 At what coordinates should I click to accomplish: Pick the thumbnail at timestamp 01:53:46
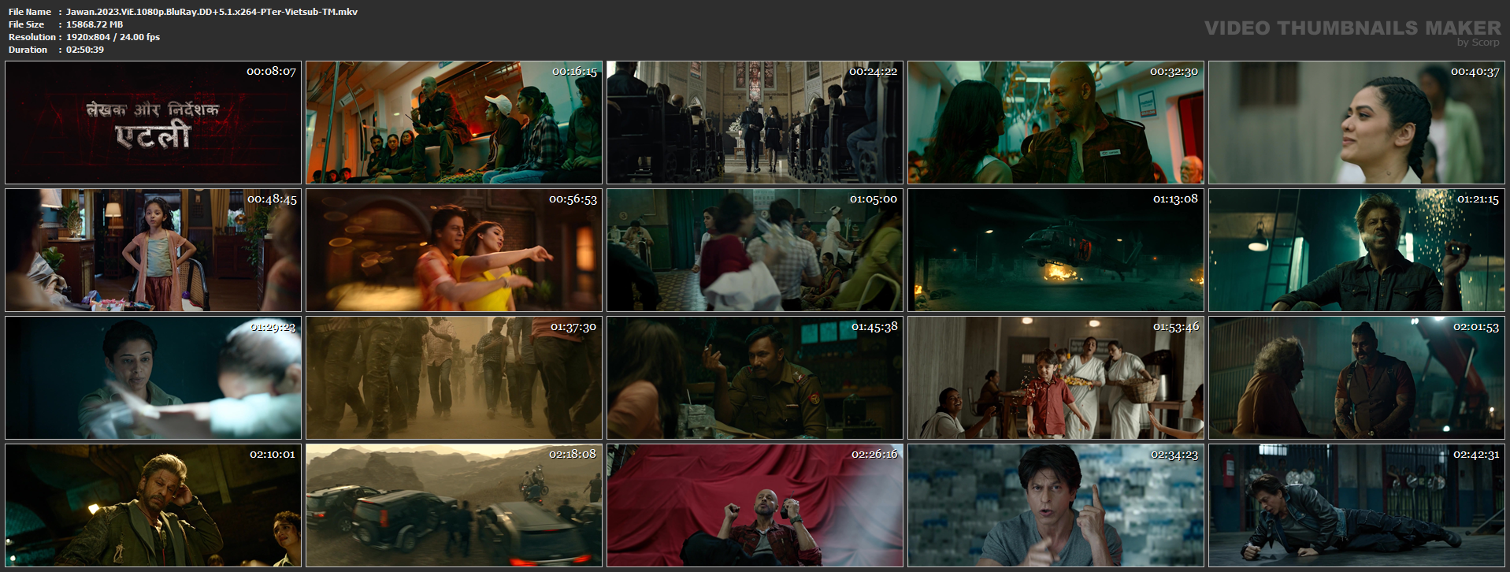1056,378
